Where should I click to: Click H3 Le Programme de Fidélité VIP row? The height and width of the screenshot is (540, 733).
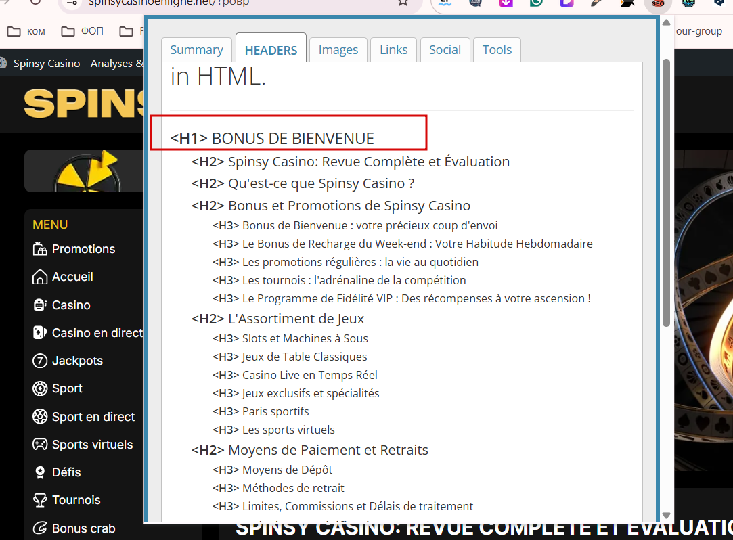(401, 298)
